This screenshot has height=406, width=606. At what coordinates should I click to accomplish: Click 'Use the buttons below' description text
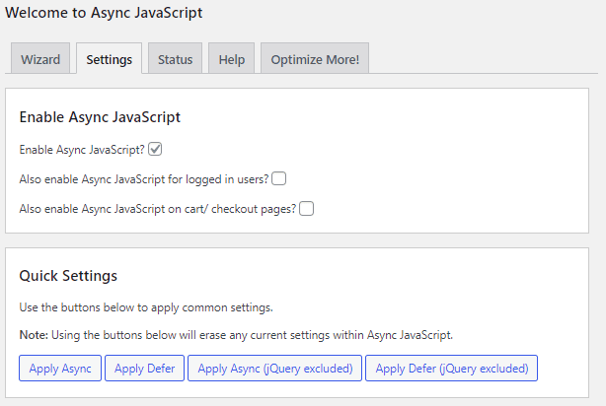(146, 307)
